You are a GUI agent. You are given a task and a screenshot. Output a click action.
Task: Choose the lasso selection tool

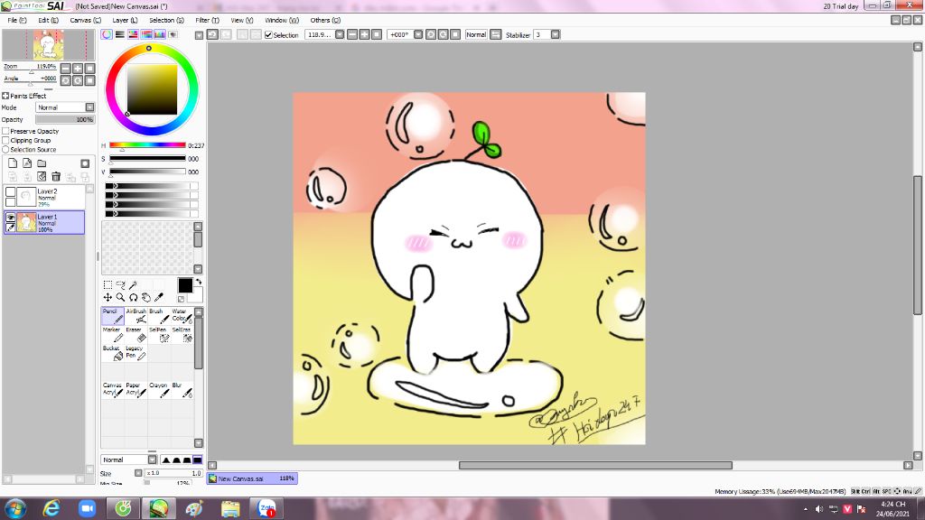120,285
